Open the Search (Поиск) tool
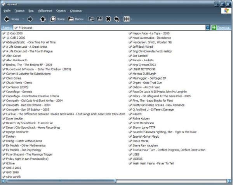This screenshot has width=233, height=185. tap(57, 19)
